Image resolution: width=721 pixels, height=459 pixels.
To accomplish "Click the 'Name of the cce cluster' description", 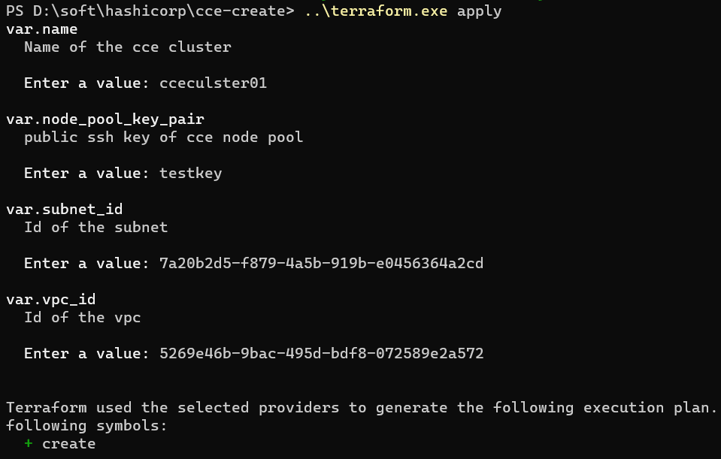I will coord(127,47).
